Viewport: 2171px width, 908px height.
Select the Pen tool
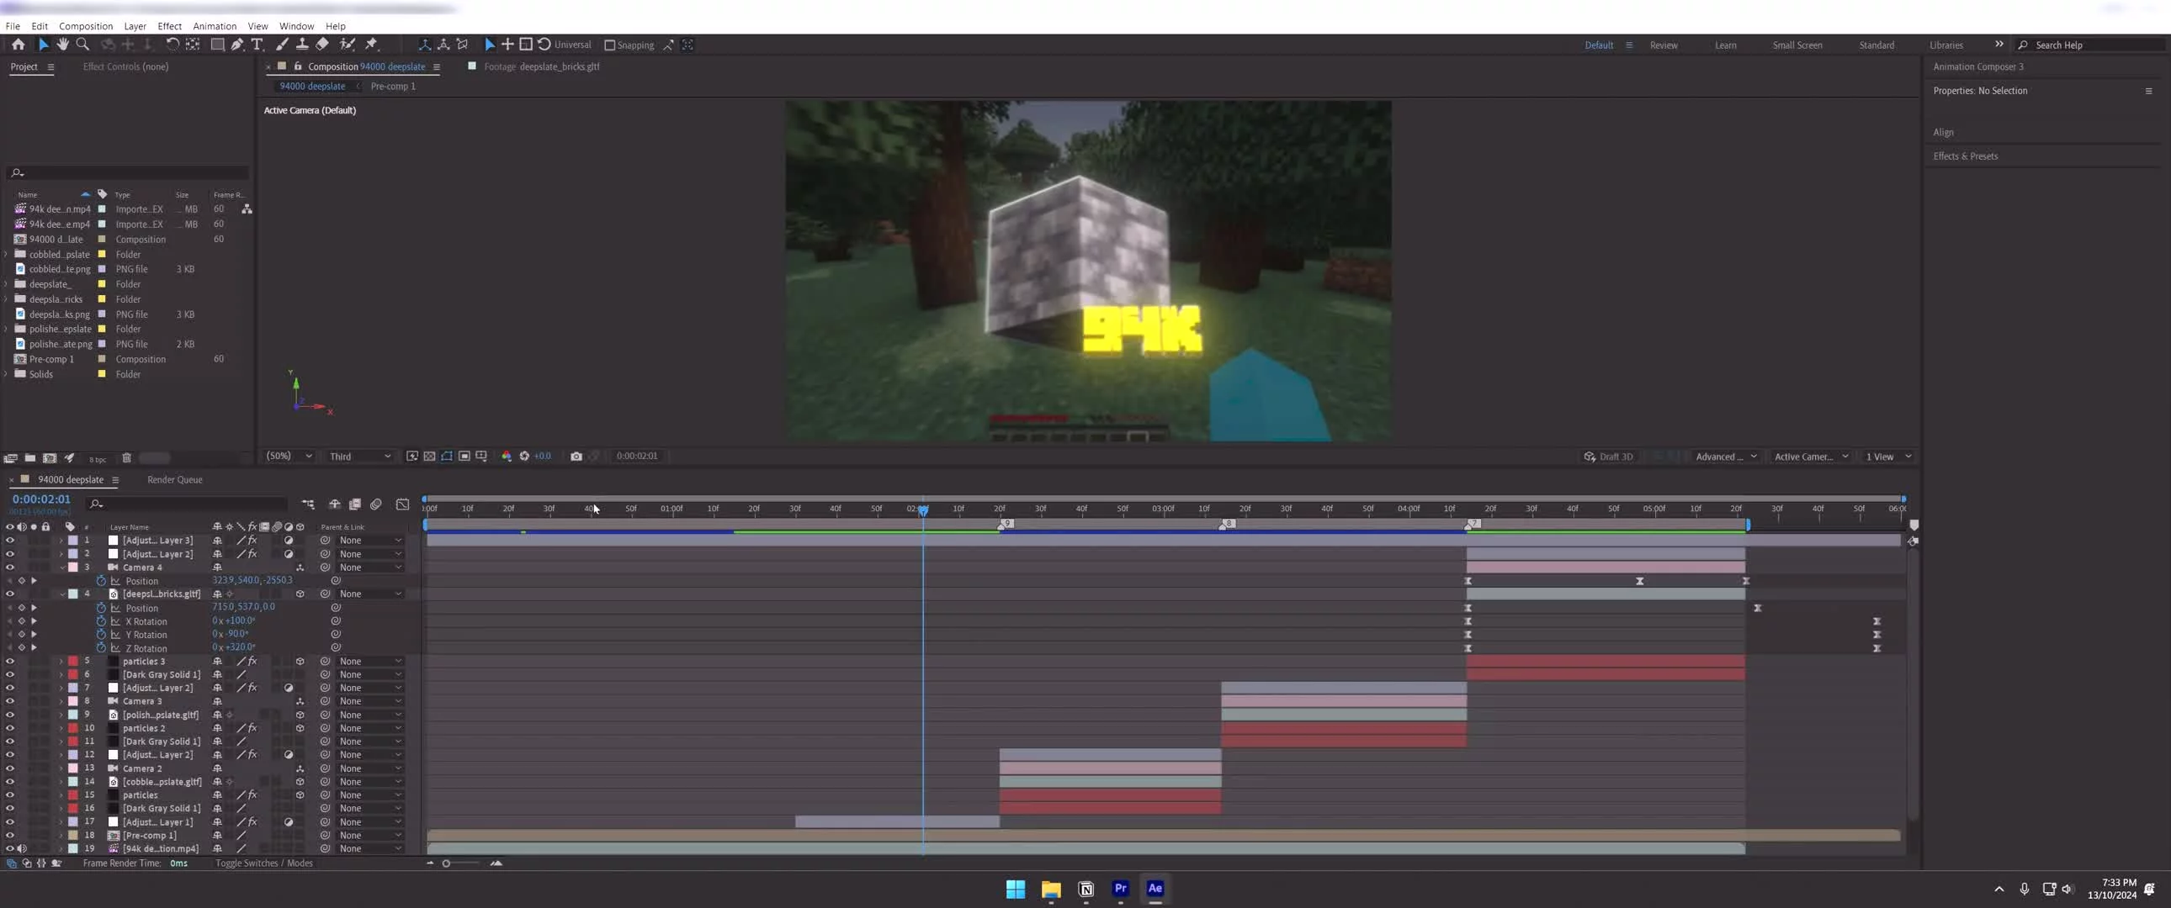coord(236,45)
